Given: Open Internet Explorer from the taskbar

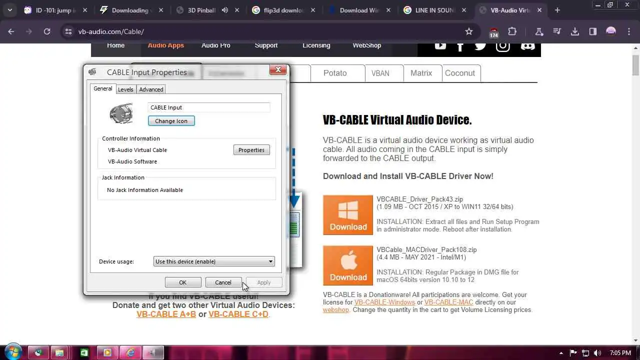Looking at the screenshot, I should tap(130, 352).
